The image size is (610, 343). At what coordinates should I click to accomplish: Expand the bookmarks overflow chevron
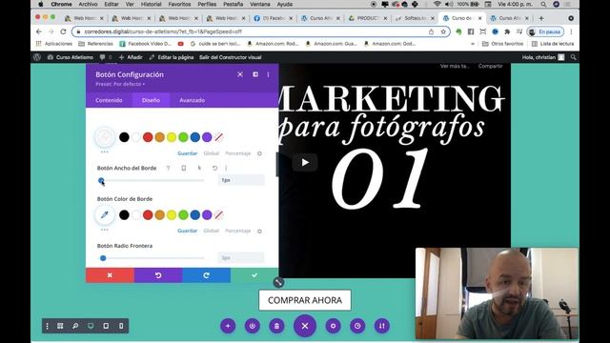click(473, 44)
